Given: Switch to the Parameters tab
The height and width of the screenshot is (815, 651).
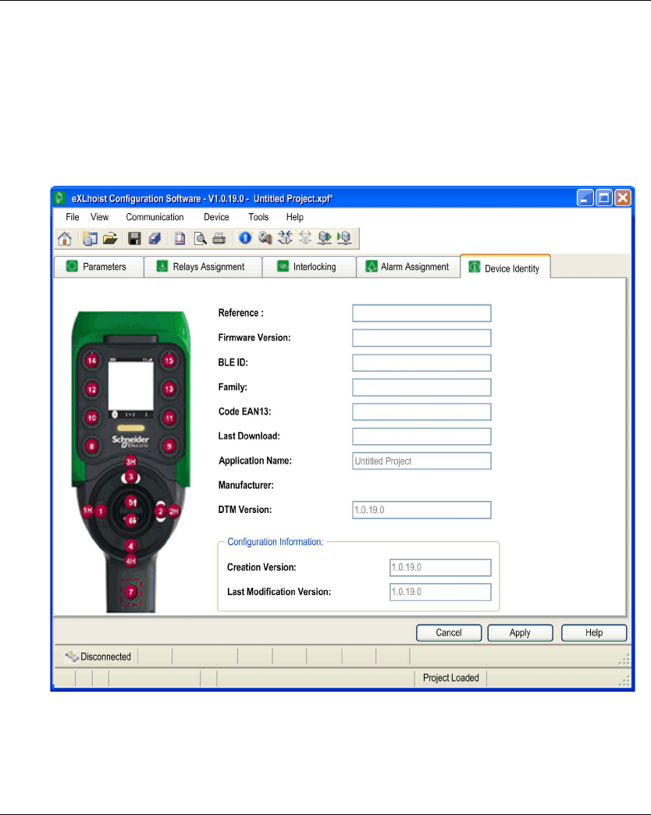Looking at the screenshot, I should [99, 267].
